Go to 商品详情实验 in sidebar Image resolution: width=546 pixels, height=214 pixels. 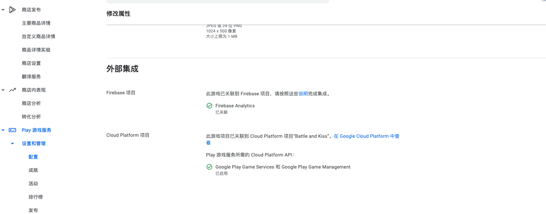click(x=36, y=50)
